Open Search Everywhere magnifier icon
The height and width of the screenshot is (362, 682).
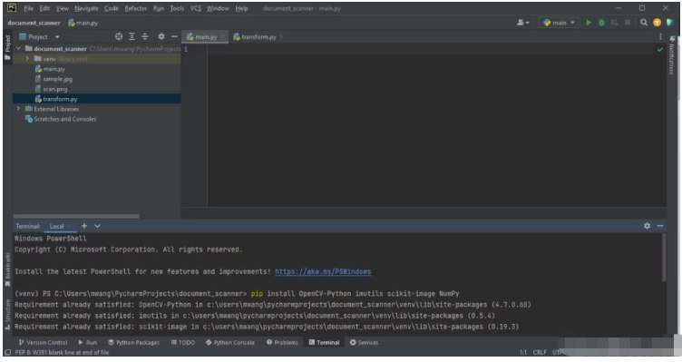644,23
